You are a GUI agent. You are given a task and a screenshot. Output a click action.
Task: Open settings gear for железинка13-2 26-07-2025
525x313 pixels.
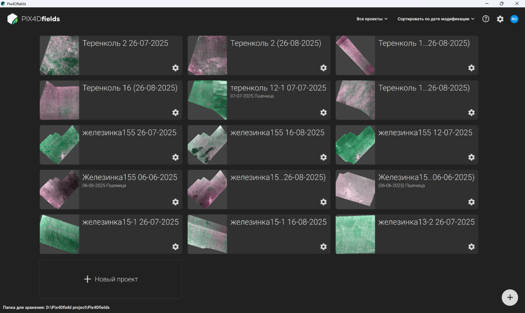click(471, 246)
